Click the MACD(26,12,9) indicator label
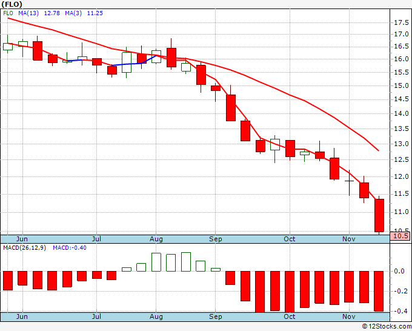 click(x=24, y=248)
